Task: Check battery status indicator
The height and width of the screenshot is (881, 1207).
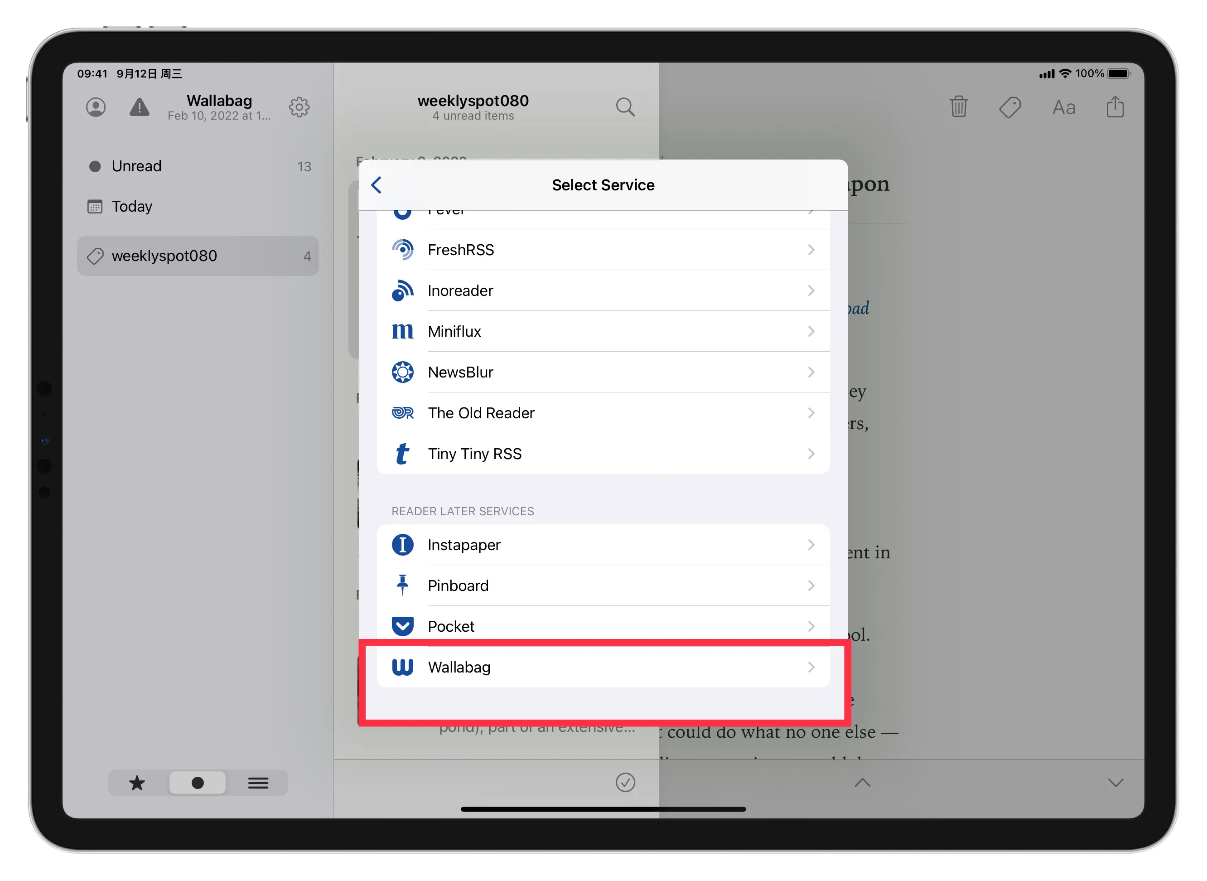Action: click(x=1119, y=73)
